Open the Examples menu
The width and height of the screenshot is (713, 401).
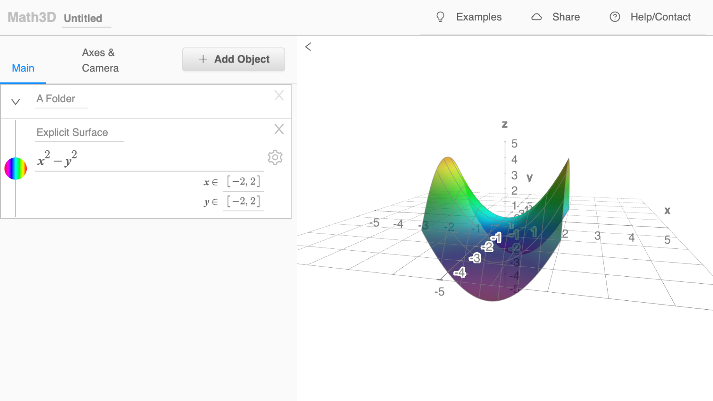tap(479, 17)
